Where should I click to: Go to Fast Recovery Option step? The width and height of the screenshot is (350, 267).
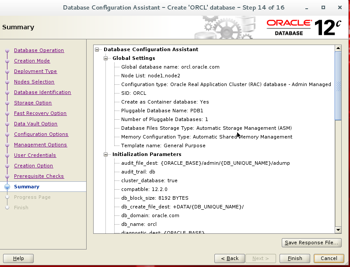[40, 113]
